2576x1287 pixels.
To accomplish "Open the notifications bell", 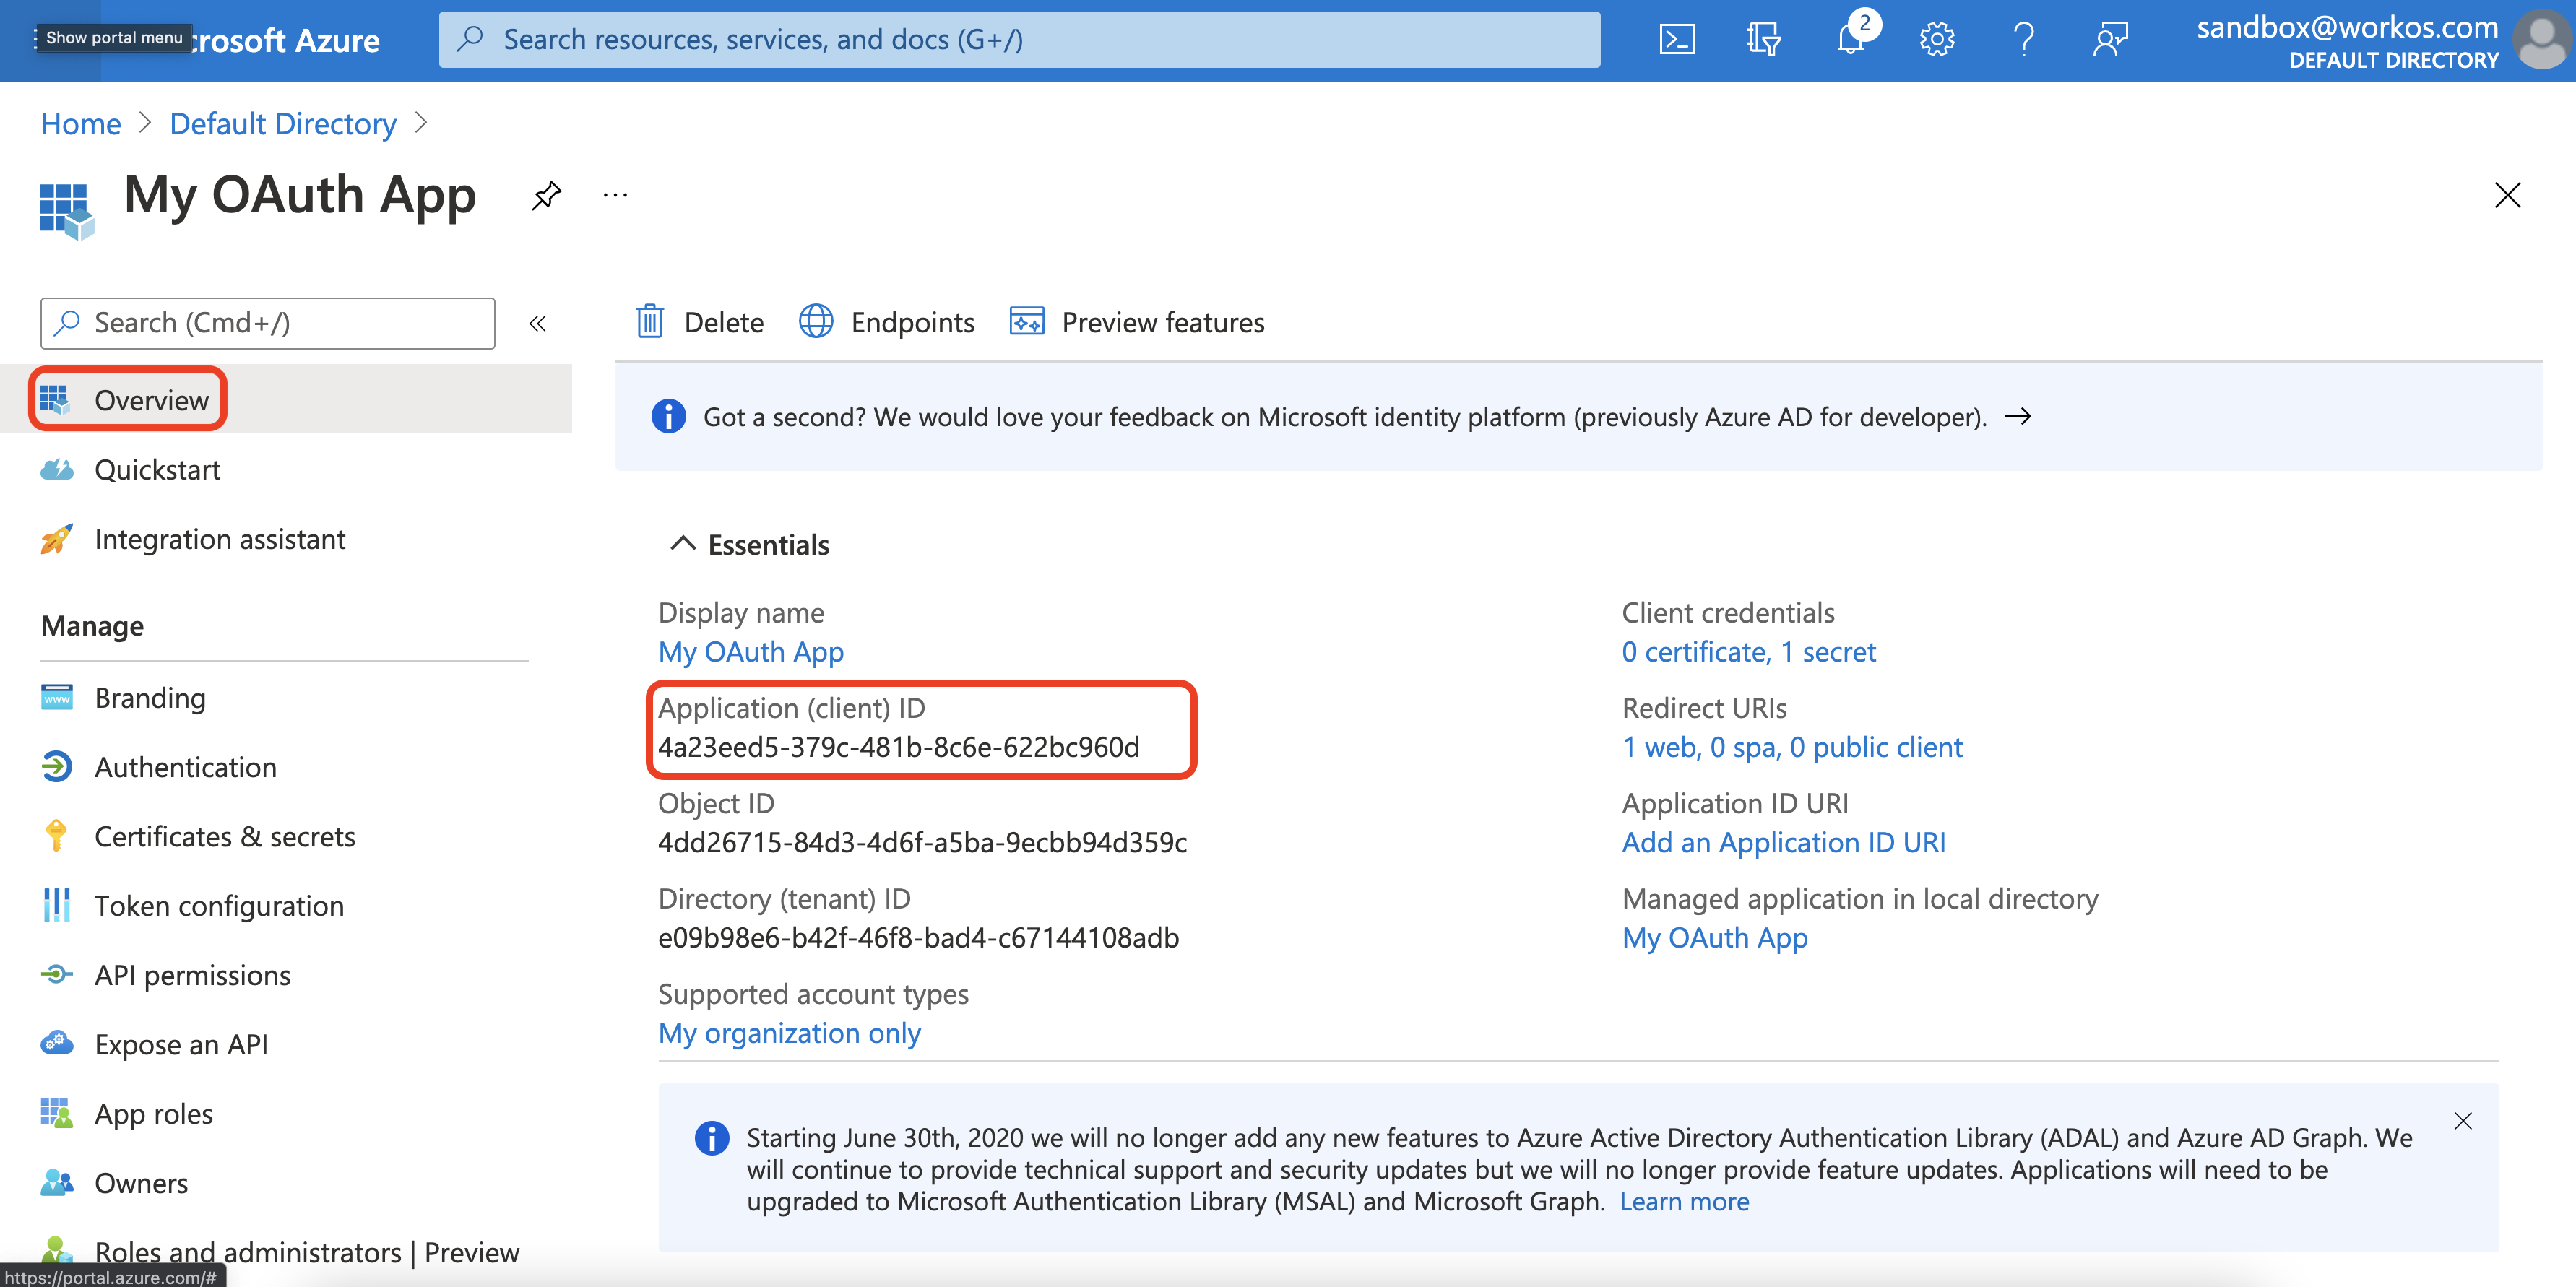I will click(1851, 40).
